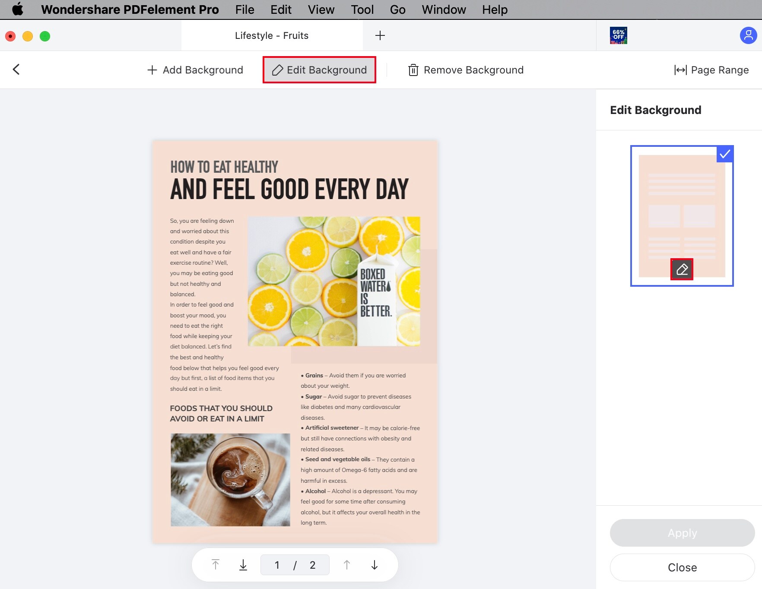Select the Edit Background tool
Image resolution: width=762 pixels, height=589 pixels.
click(x=319, y=70)
